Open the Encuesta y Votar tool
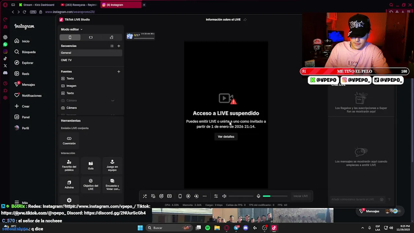Screen dimensions: 414x233 point(112,184)
